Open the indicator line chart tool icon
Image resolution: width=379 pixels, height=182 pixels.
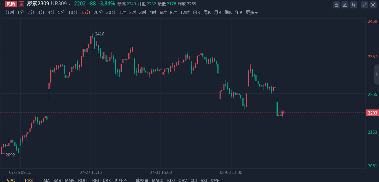[x=336, y=5]
